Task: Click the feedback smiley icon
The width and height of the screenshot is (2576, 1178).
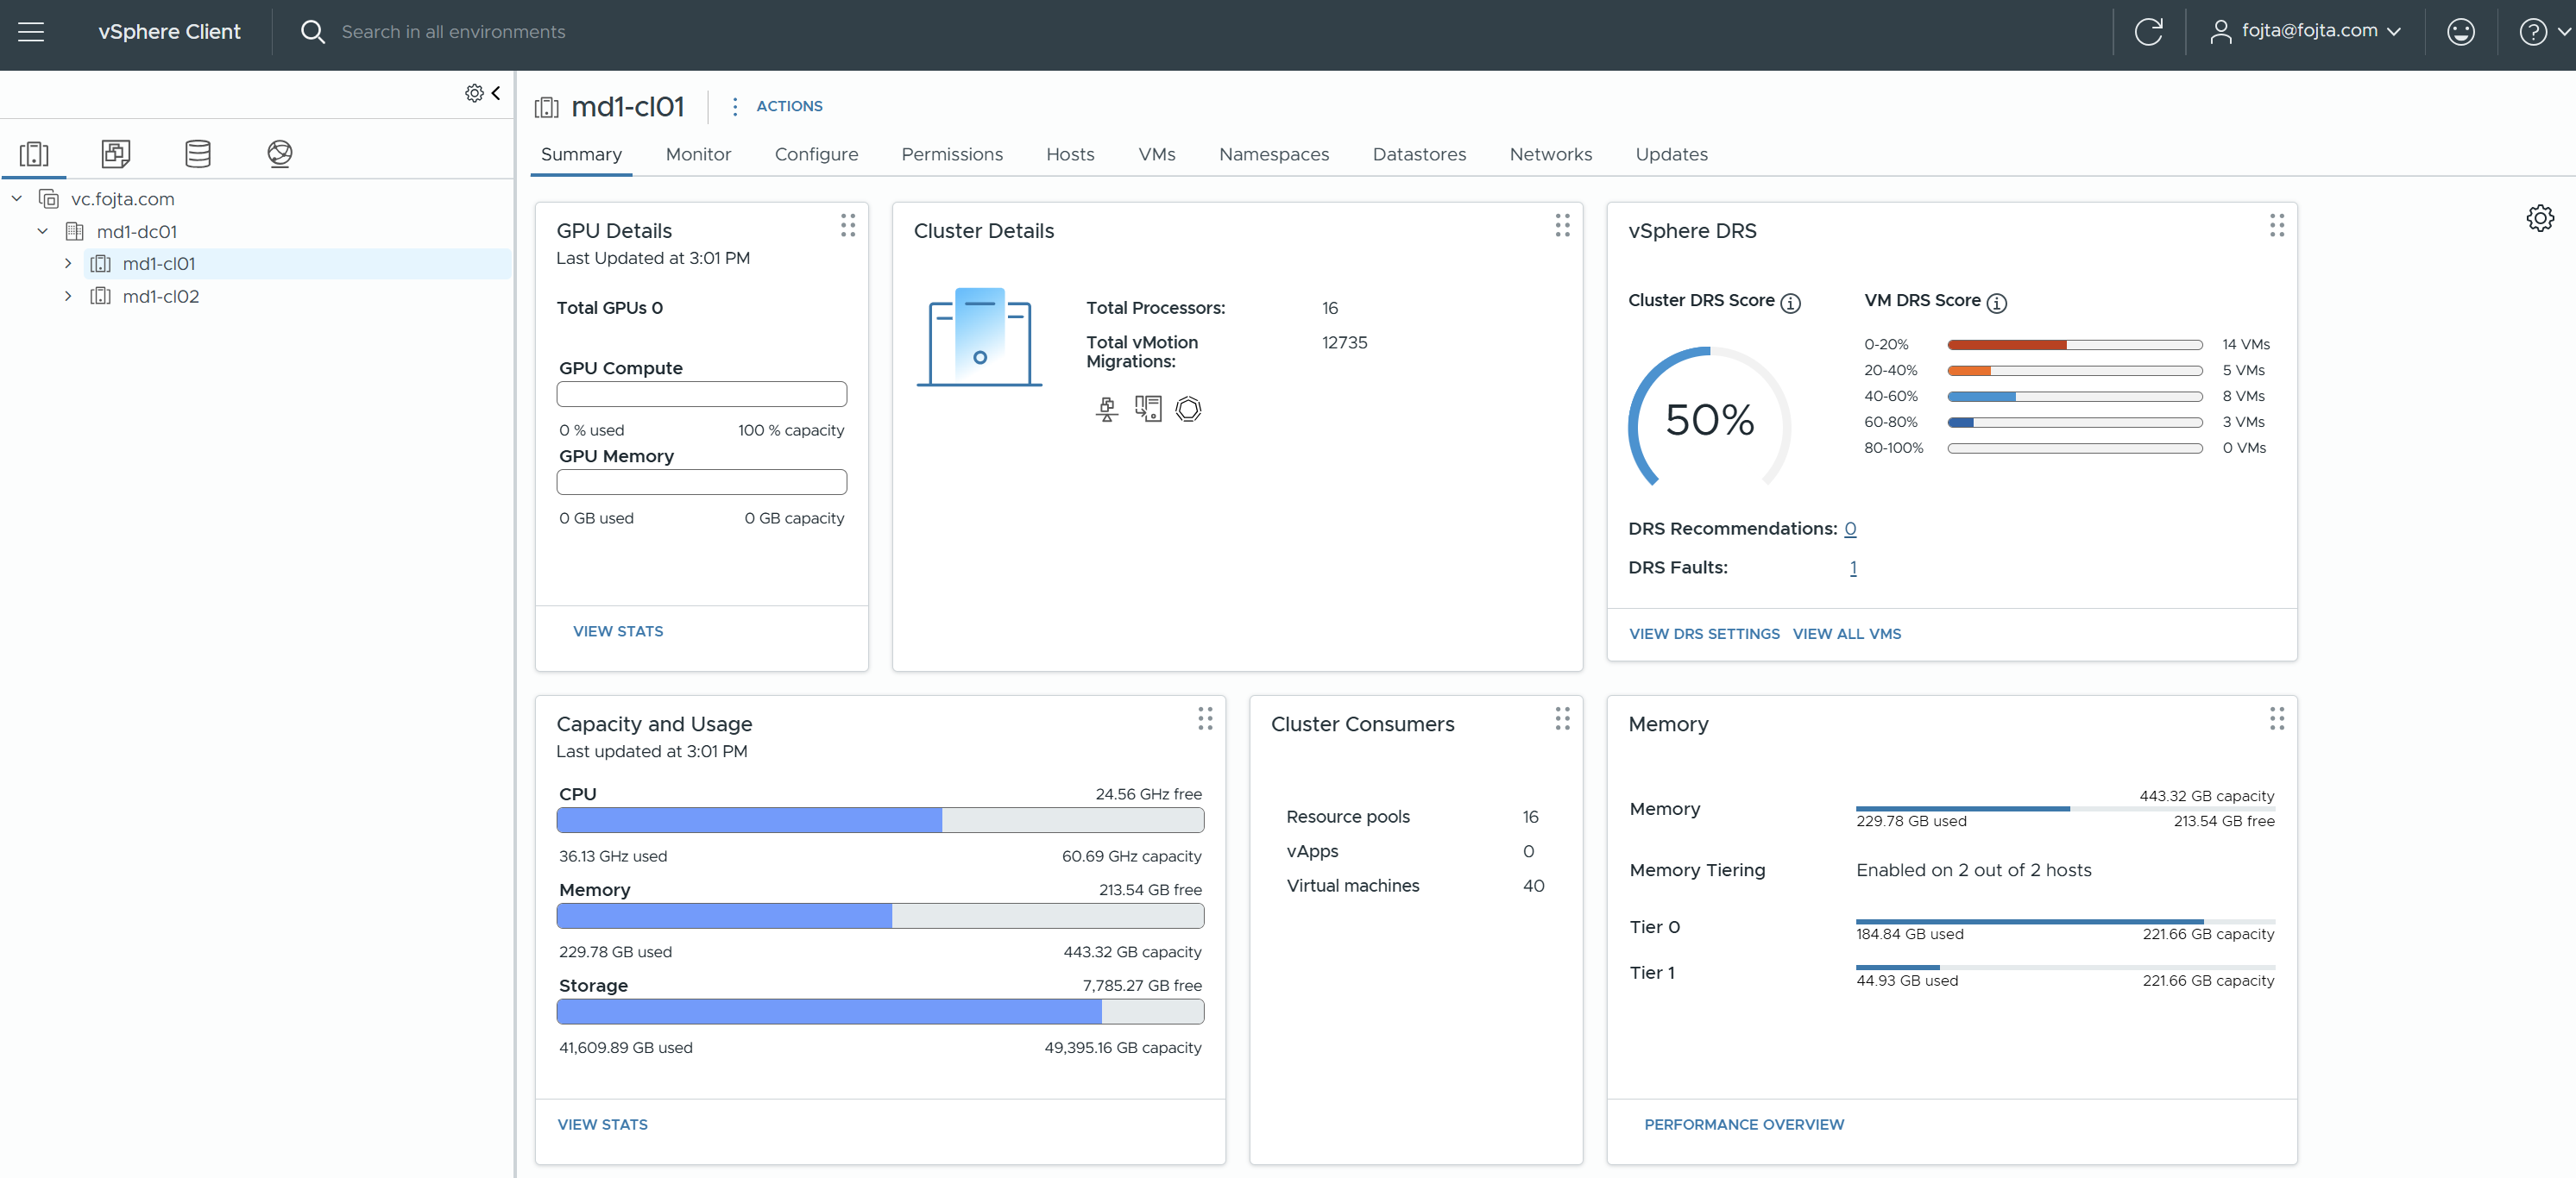Action: [2460, 32]
